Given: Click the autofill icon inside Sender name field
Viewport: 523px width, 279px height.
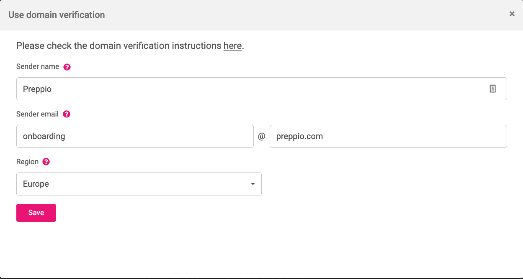Looking at the screenshot, I should pyautogui.click(x=493, y=89).
